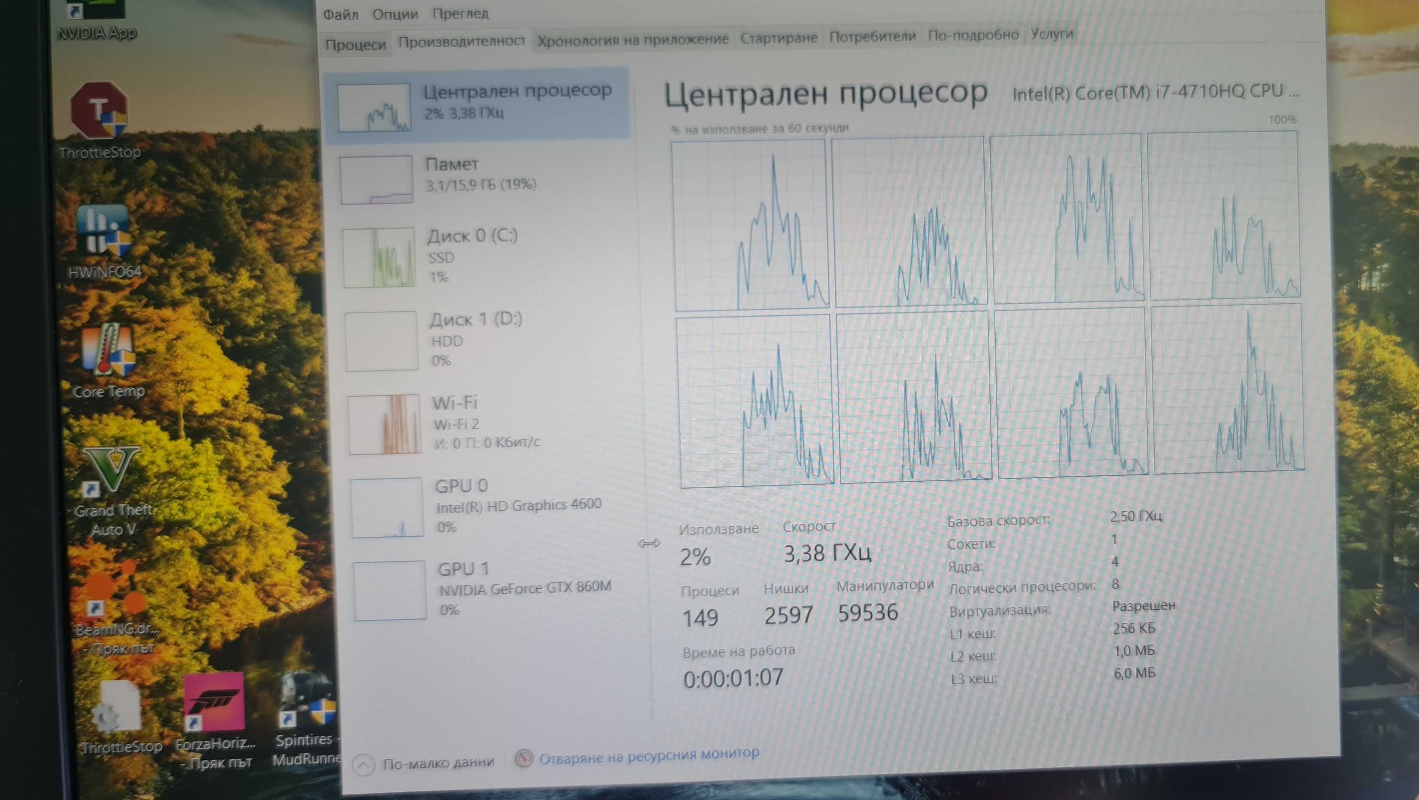Select the 'Диск 1 (D:)' label
1419x800 pixels.
click(x=476, y=319)
